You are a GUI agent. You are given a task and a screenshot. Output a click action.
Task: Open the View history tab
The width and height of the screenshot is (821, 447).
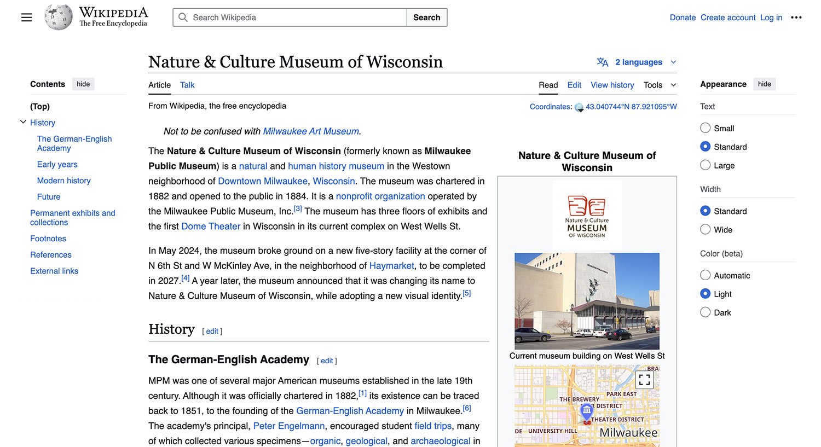coord(612,85)
